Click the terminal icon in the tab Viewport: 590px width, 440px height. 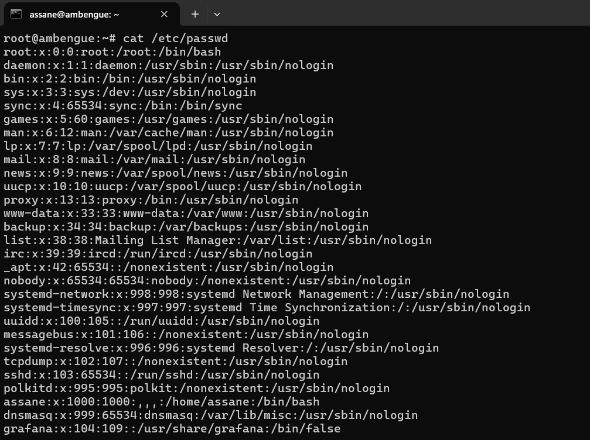[x=16, y=14]
